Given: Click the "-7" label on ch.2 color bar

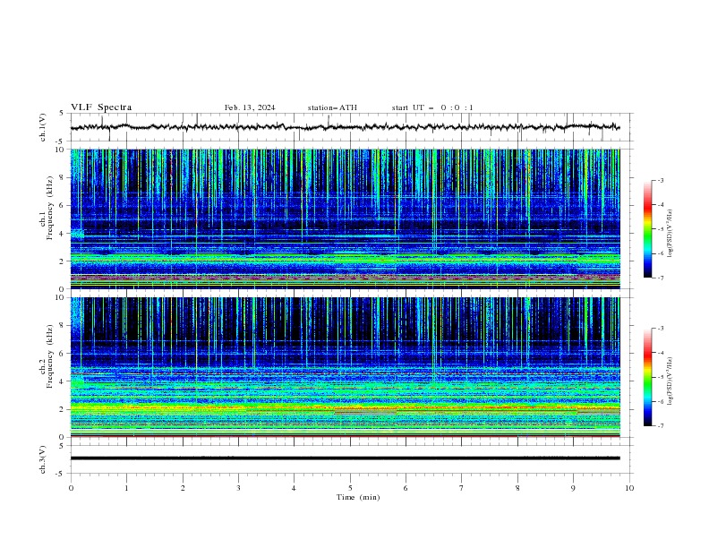Looking at the screenshot, I should 660,425.
